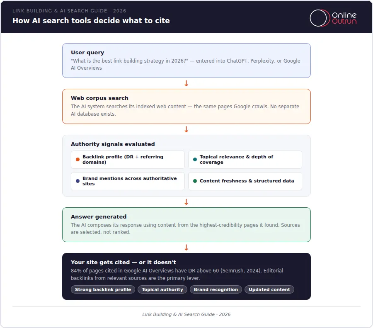
Task: Select the Strong backlink profile tag
Action: click(x=103, y=289)
